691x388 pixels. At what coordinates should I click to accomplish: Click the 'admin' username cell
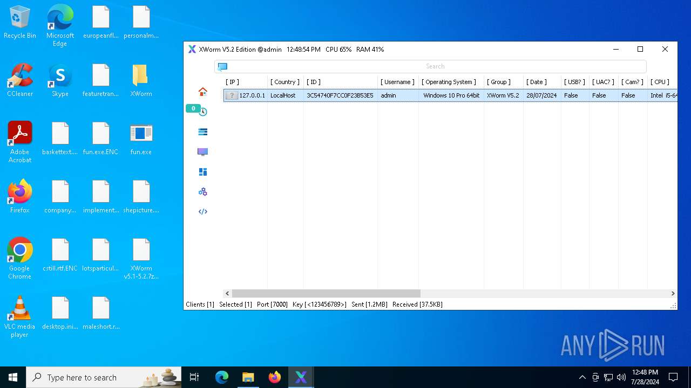tap(388, 95)
